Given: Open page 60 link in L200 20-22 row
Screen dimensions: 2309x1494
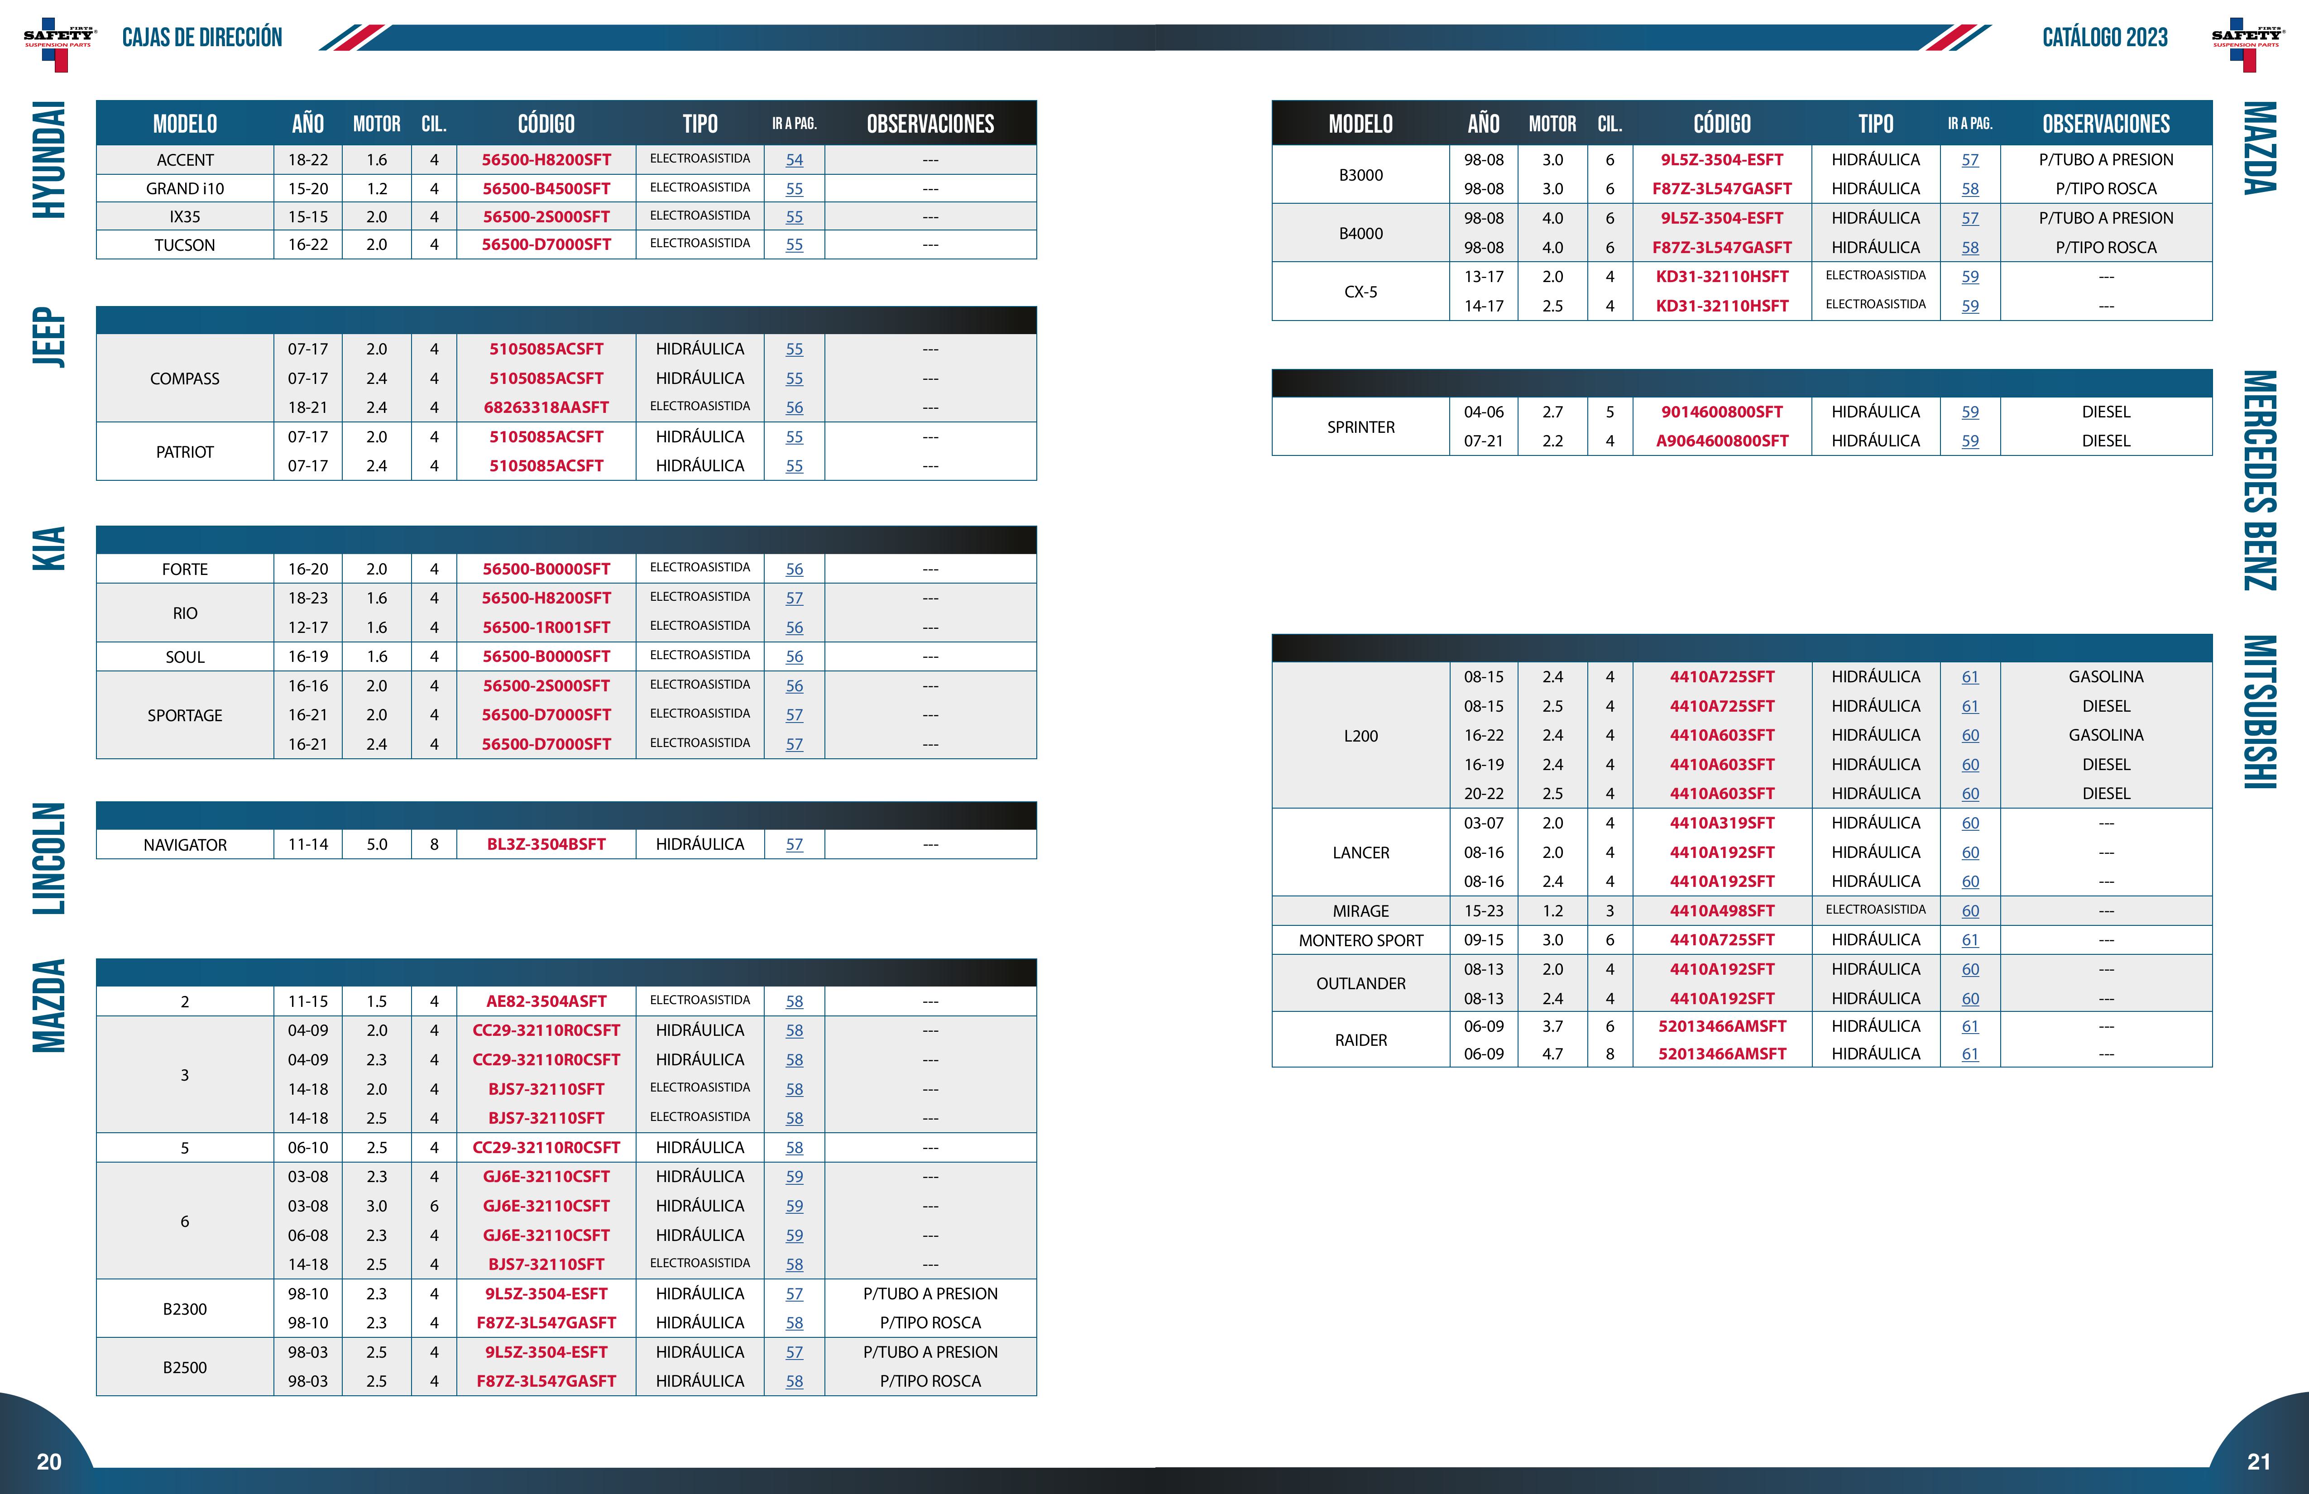Looking at the screenshot, I should pos(1970,794).
